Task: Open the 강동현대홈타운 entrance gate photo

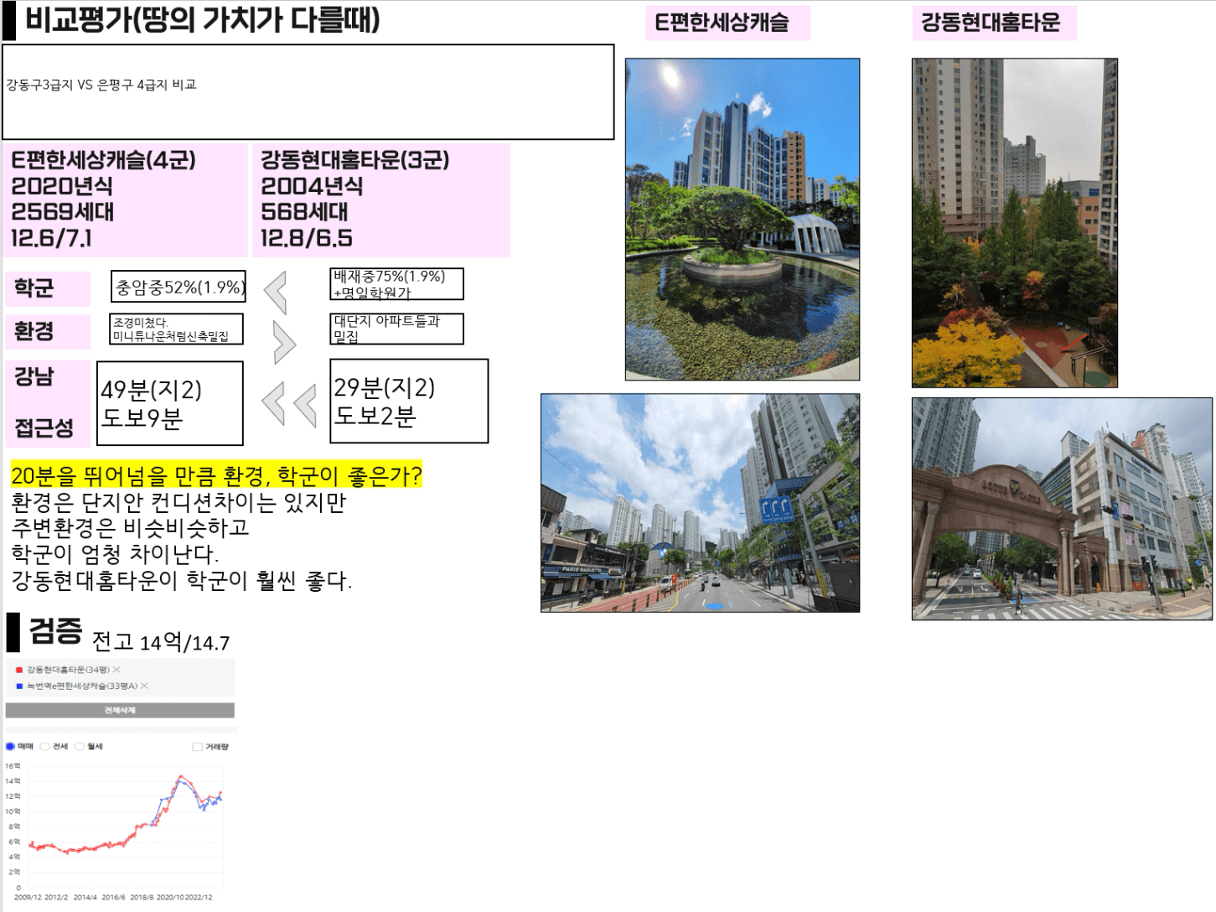Action: 1062,509
